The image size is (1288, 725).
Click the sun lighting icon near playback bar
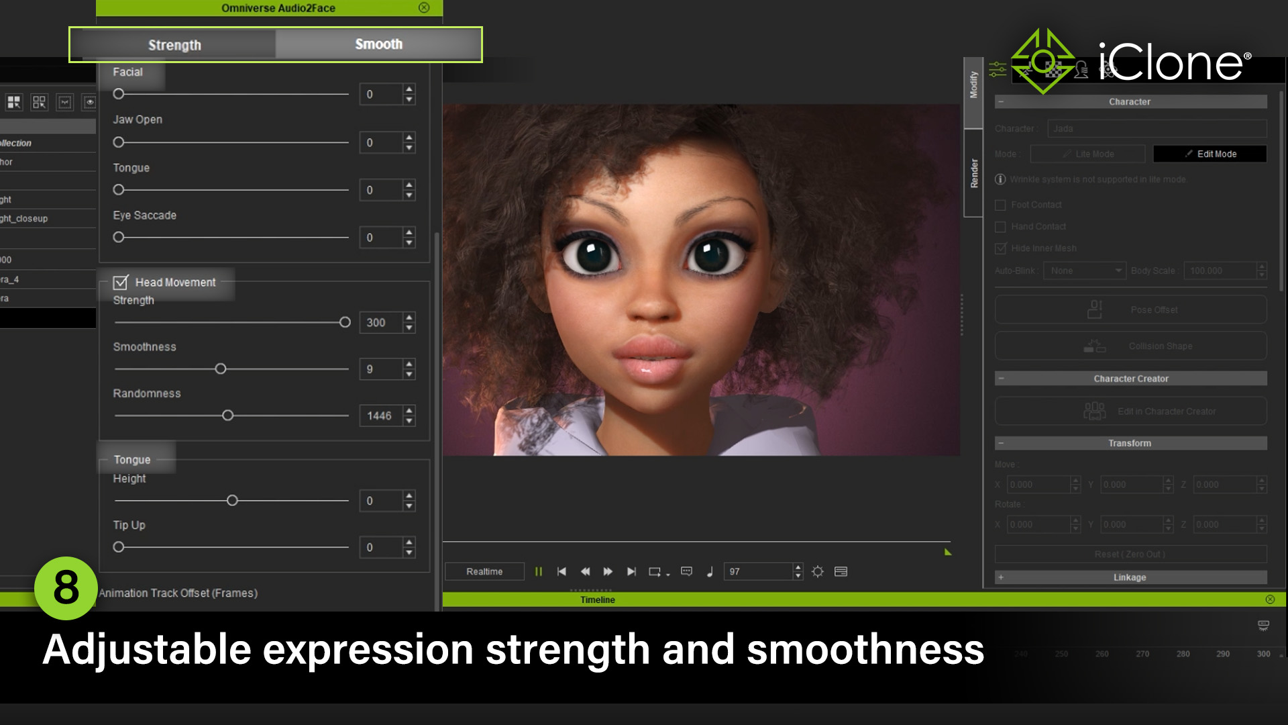818,571
